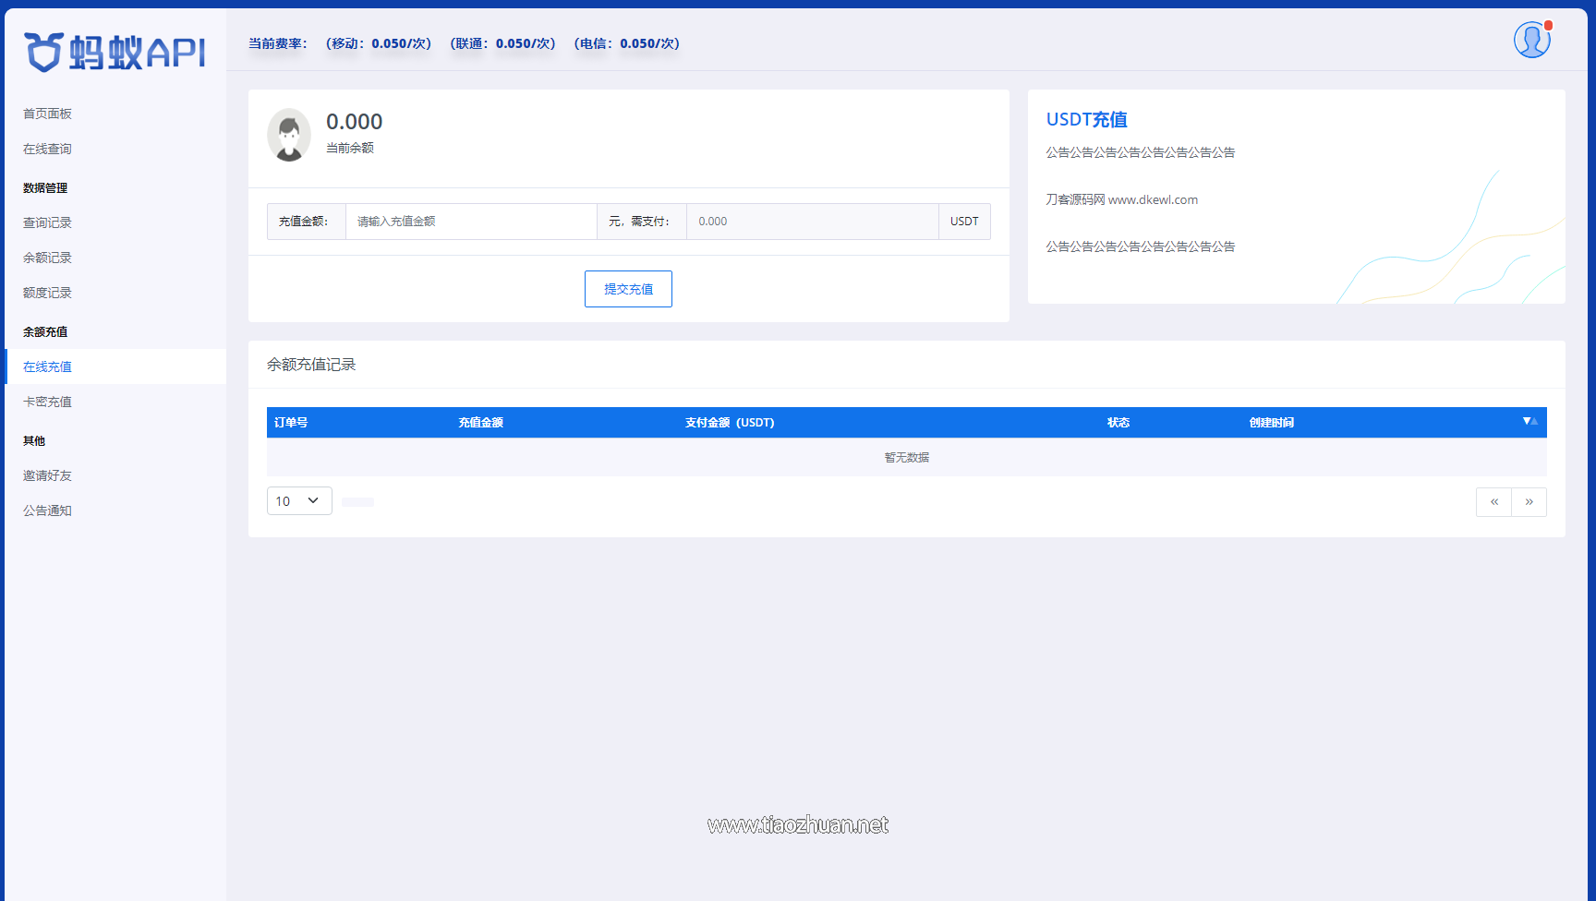Screen dimensions: 1596x901
Task: Click the 状态 column header
Action: (x=1118, y=422)
